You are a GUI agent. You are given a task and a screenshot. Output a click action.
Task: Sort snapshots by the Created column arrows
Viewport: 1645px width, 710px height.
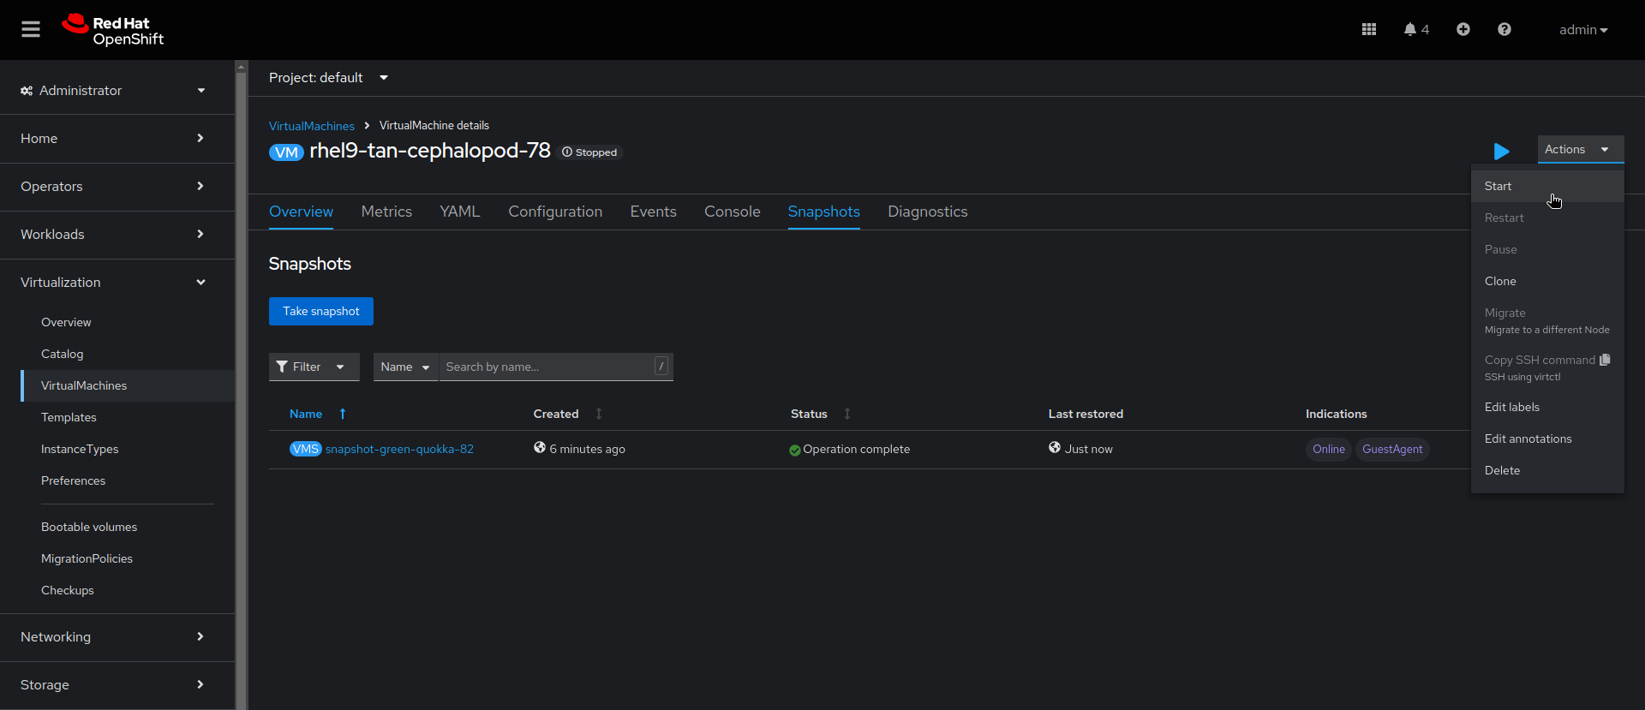click(599, 414)
